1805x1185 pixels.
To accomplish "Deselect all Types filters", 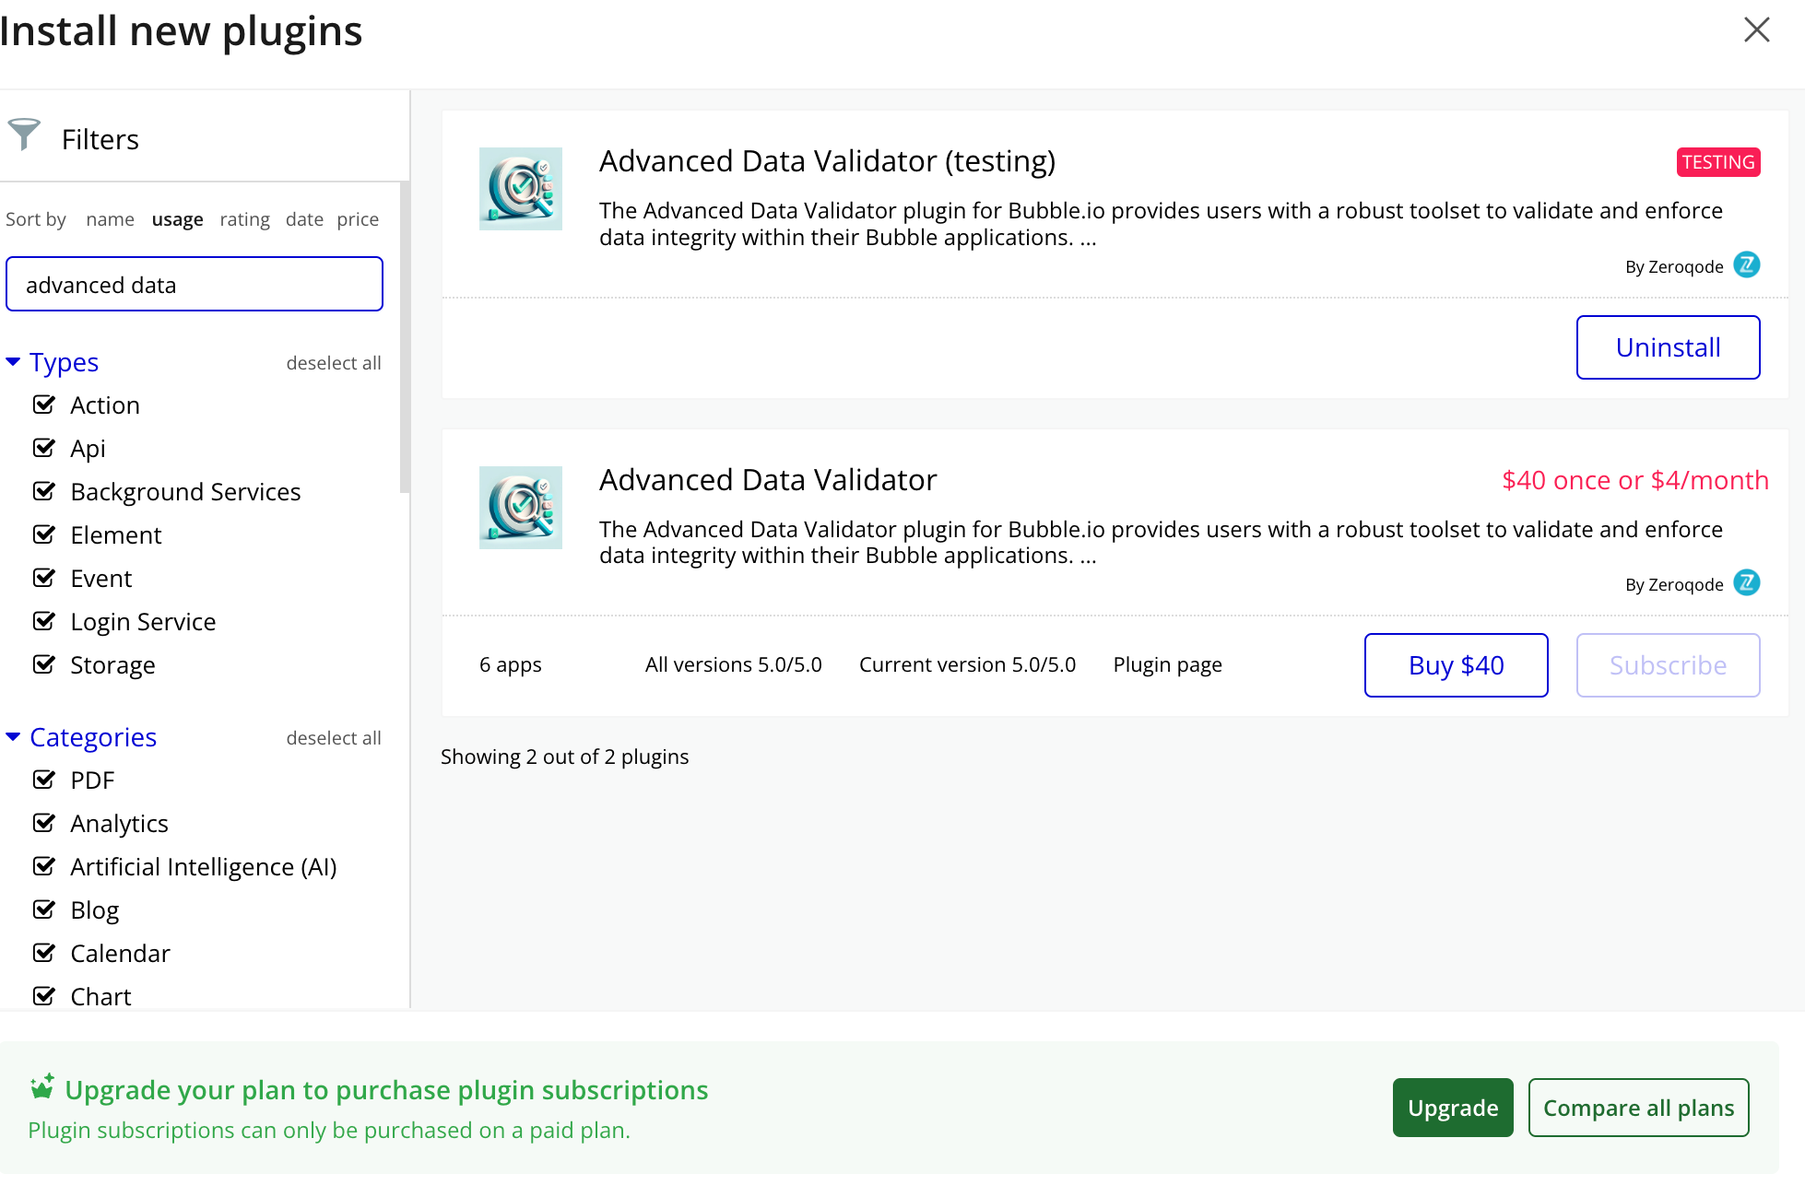I will [334, 363].
